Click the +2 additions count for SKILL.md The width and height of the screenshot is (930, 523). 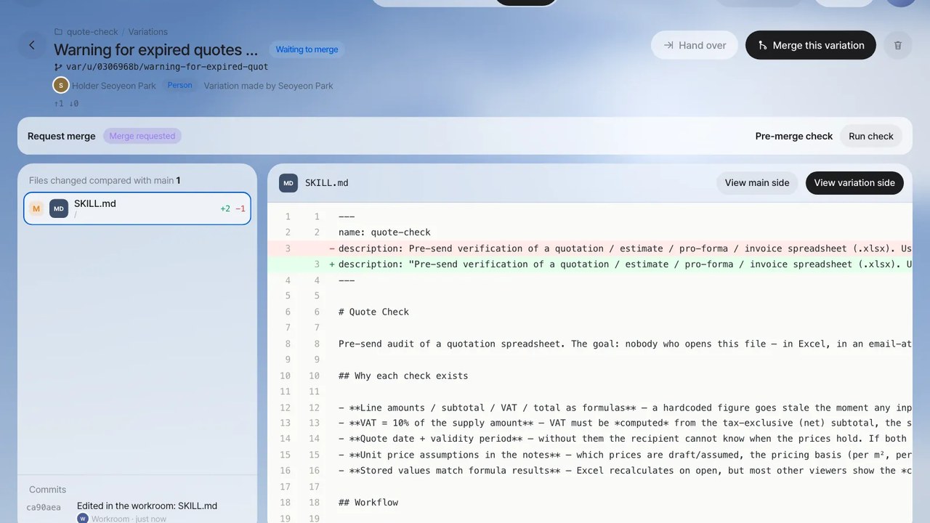[x=225, y=208]
